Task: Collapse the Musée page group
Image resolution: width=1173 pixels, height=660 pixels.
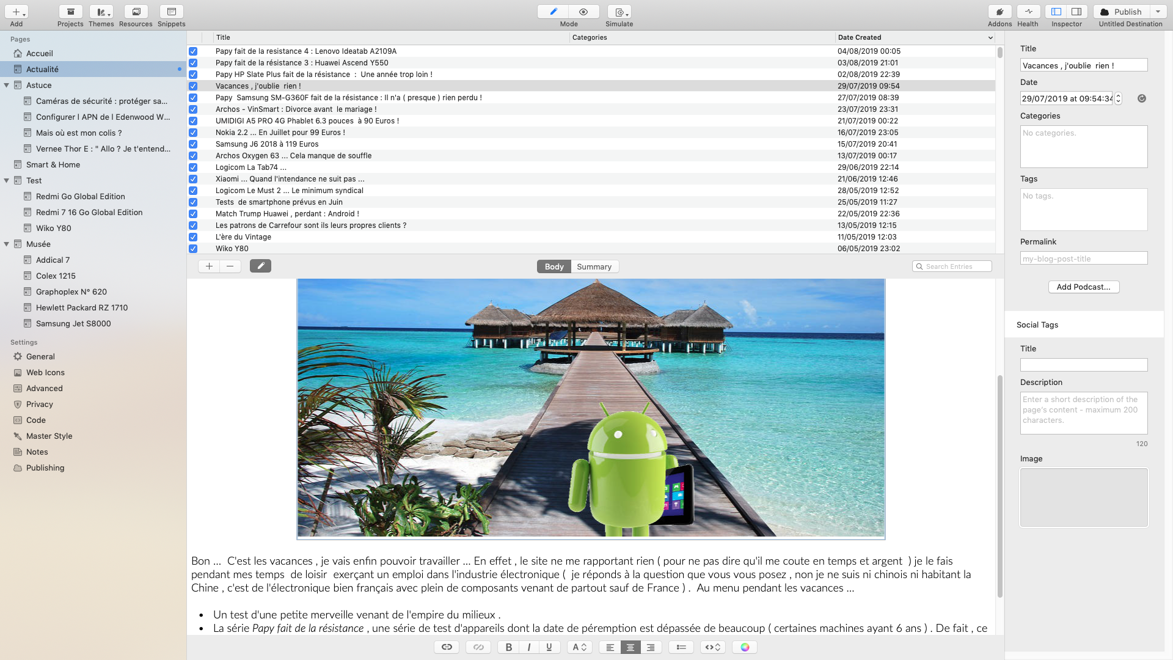Action: (7, 244)
